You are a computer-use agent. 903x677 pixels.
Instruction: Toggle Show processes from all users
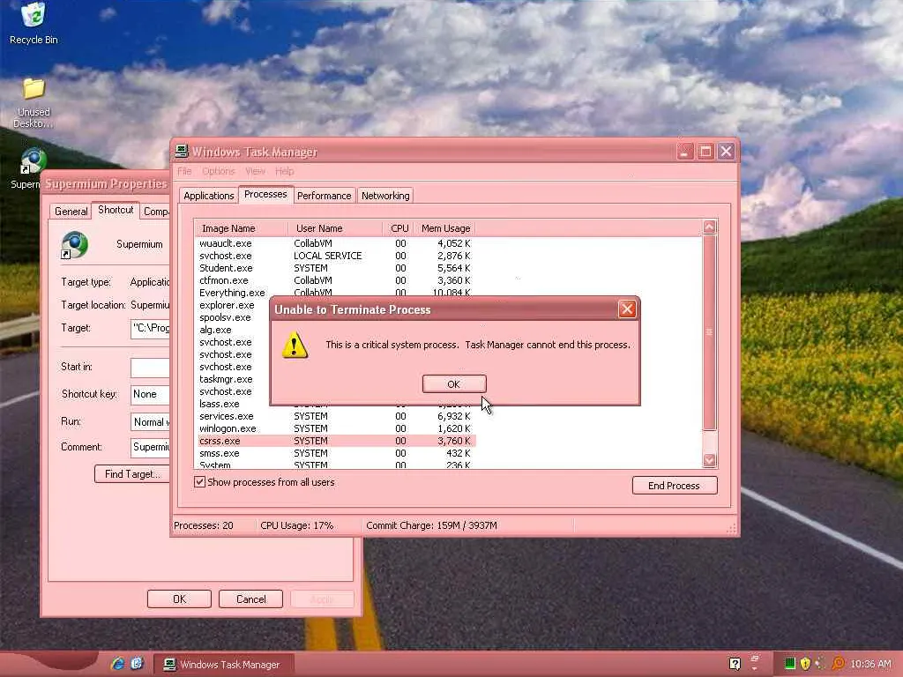200,482
